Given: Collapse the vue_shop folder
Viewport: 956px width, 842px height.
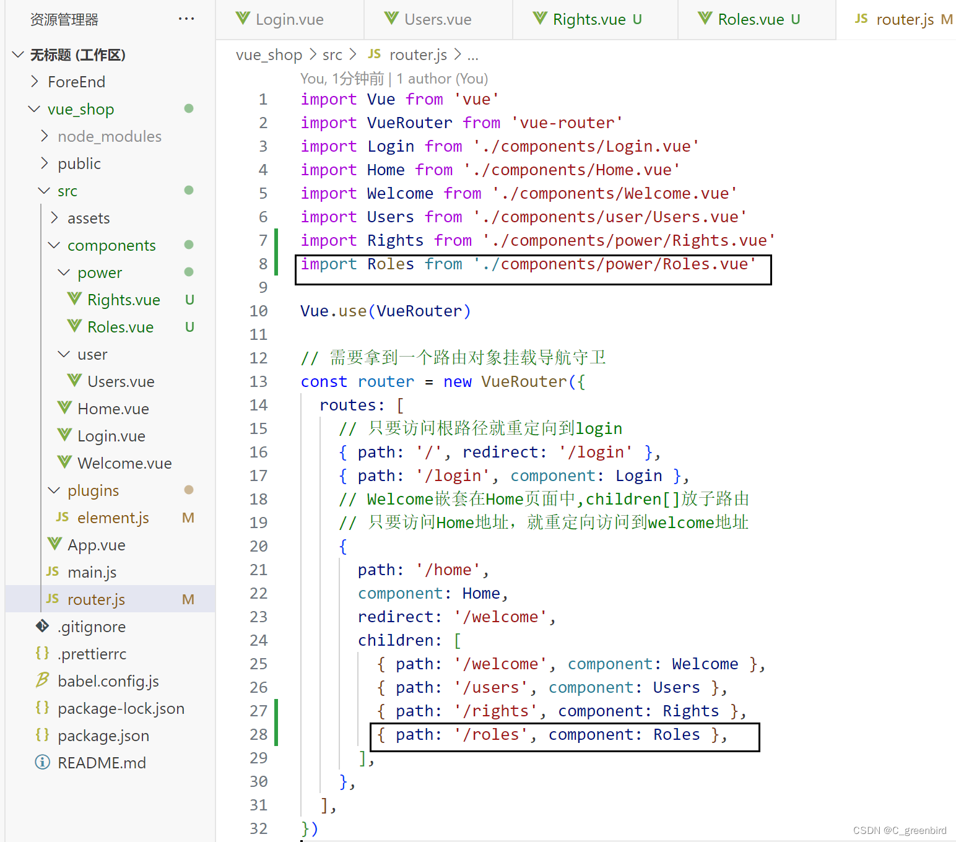Looking at the screenshot, I should pos(34,109).
